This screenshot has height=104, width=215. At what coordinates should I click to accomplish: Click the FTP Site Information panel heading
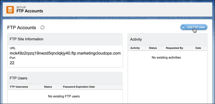pyautogui.click(x=26, y=39)
